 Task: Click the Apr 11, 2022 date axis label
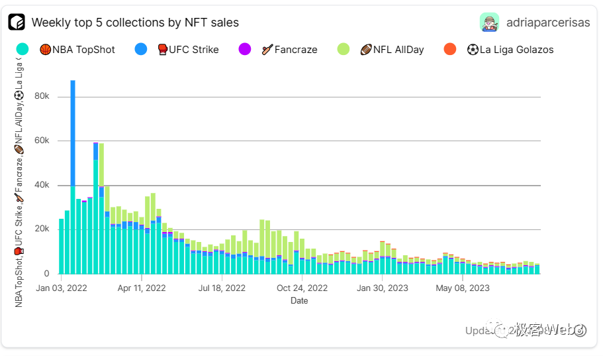click(x=142, y=288)
